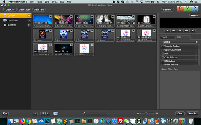
Task: Click the Save Set button
Action: pyautogui.click(x=192, y=113)
